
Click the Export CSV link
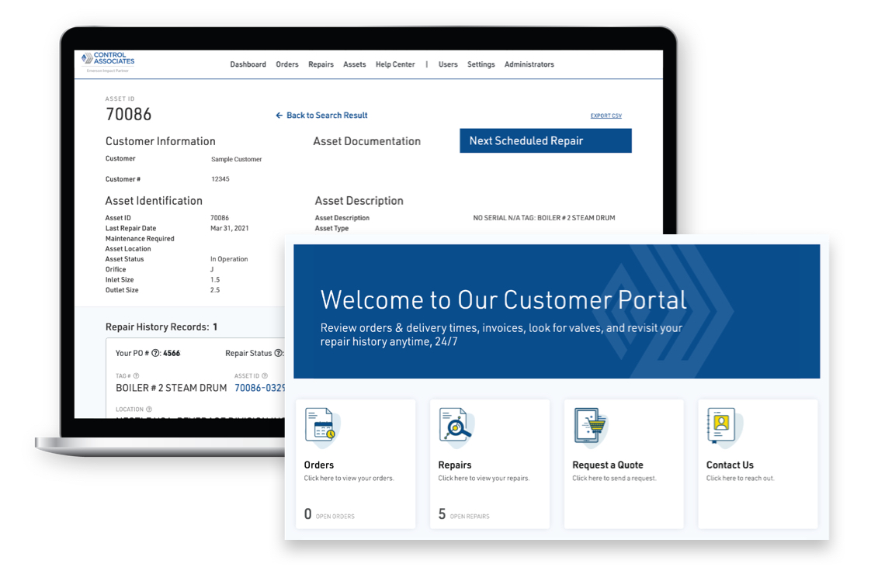(x=606, y=116)
